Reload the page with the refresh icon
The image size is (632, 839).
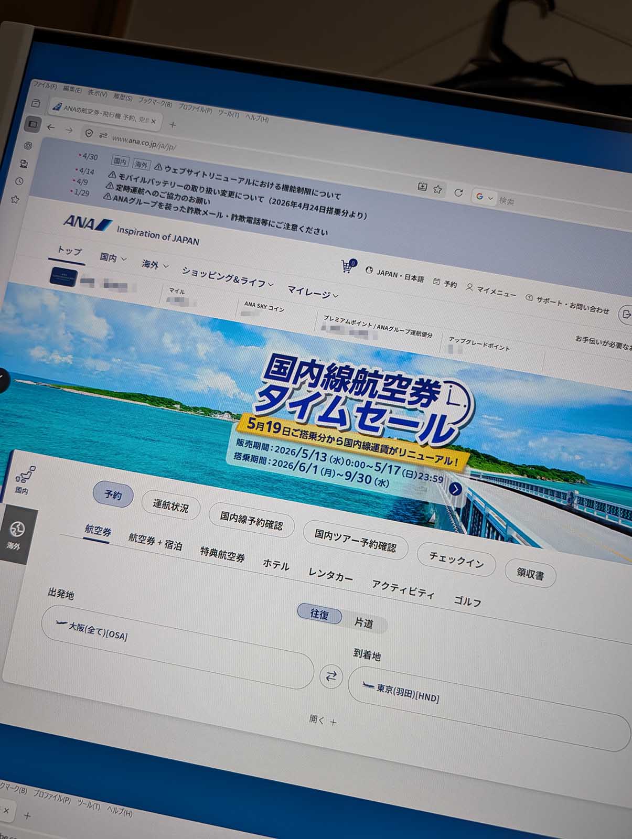[458, 192]
